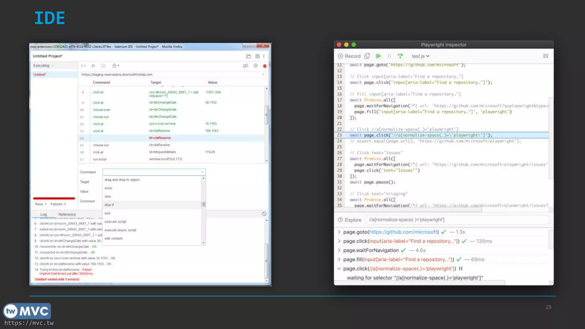This screenshot has width=585, height=329.
Task: Open the test.js file dropdown
Action: click(420, 56)
